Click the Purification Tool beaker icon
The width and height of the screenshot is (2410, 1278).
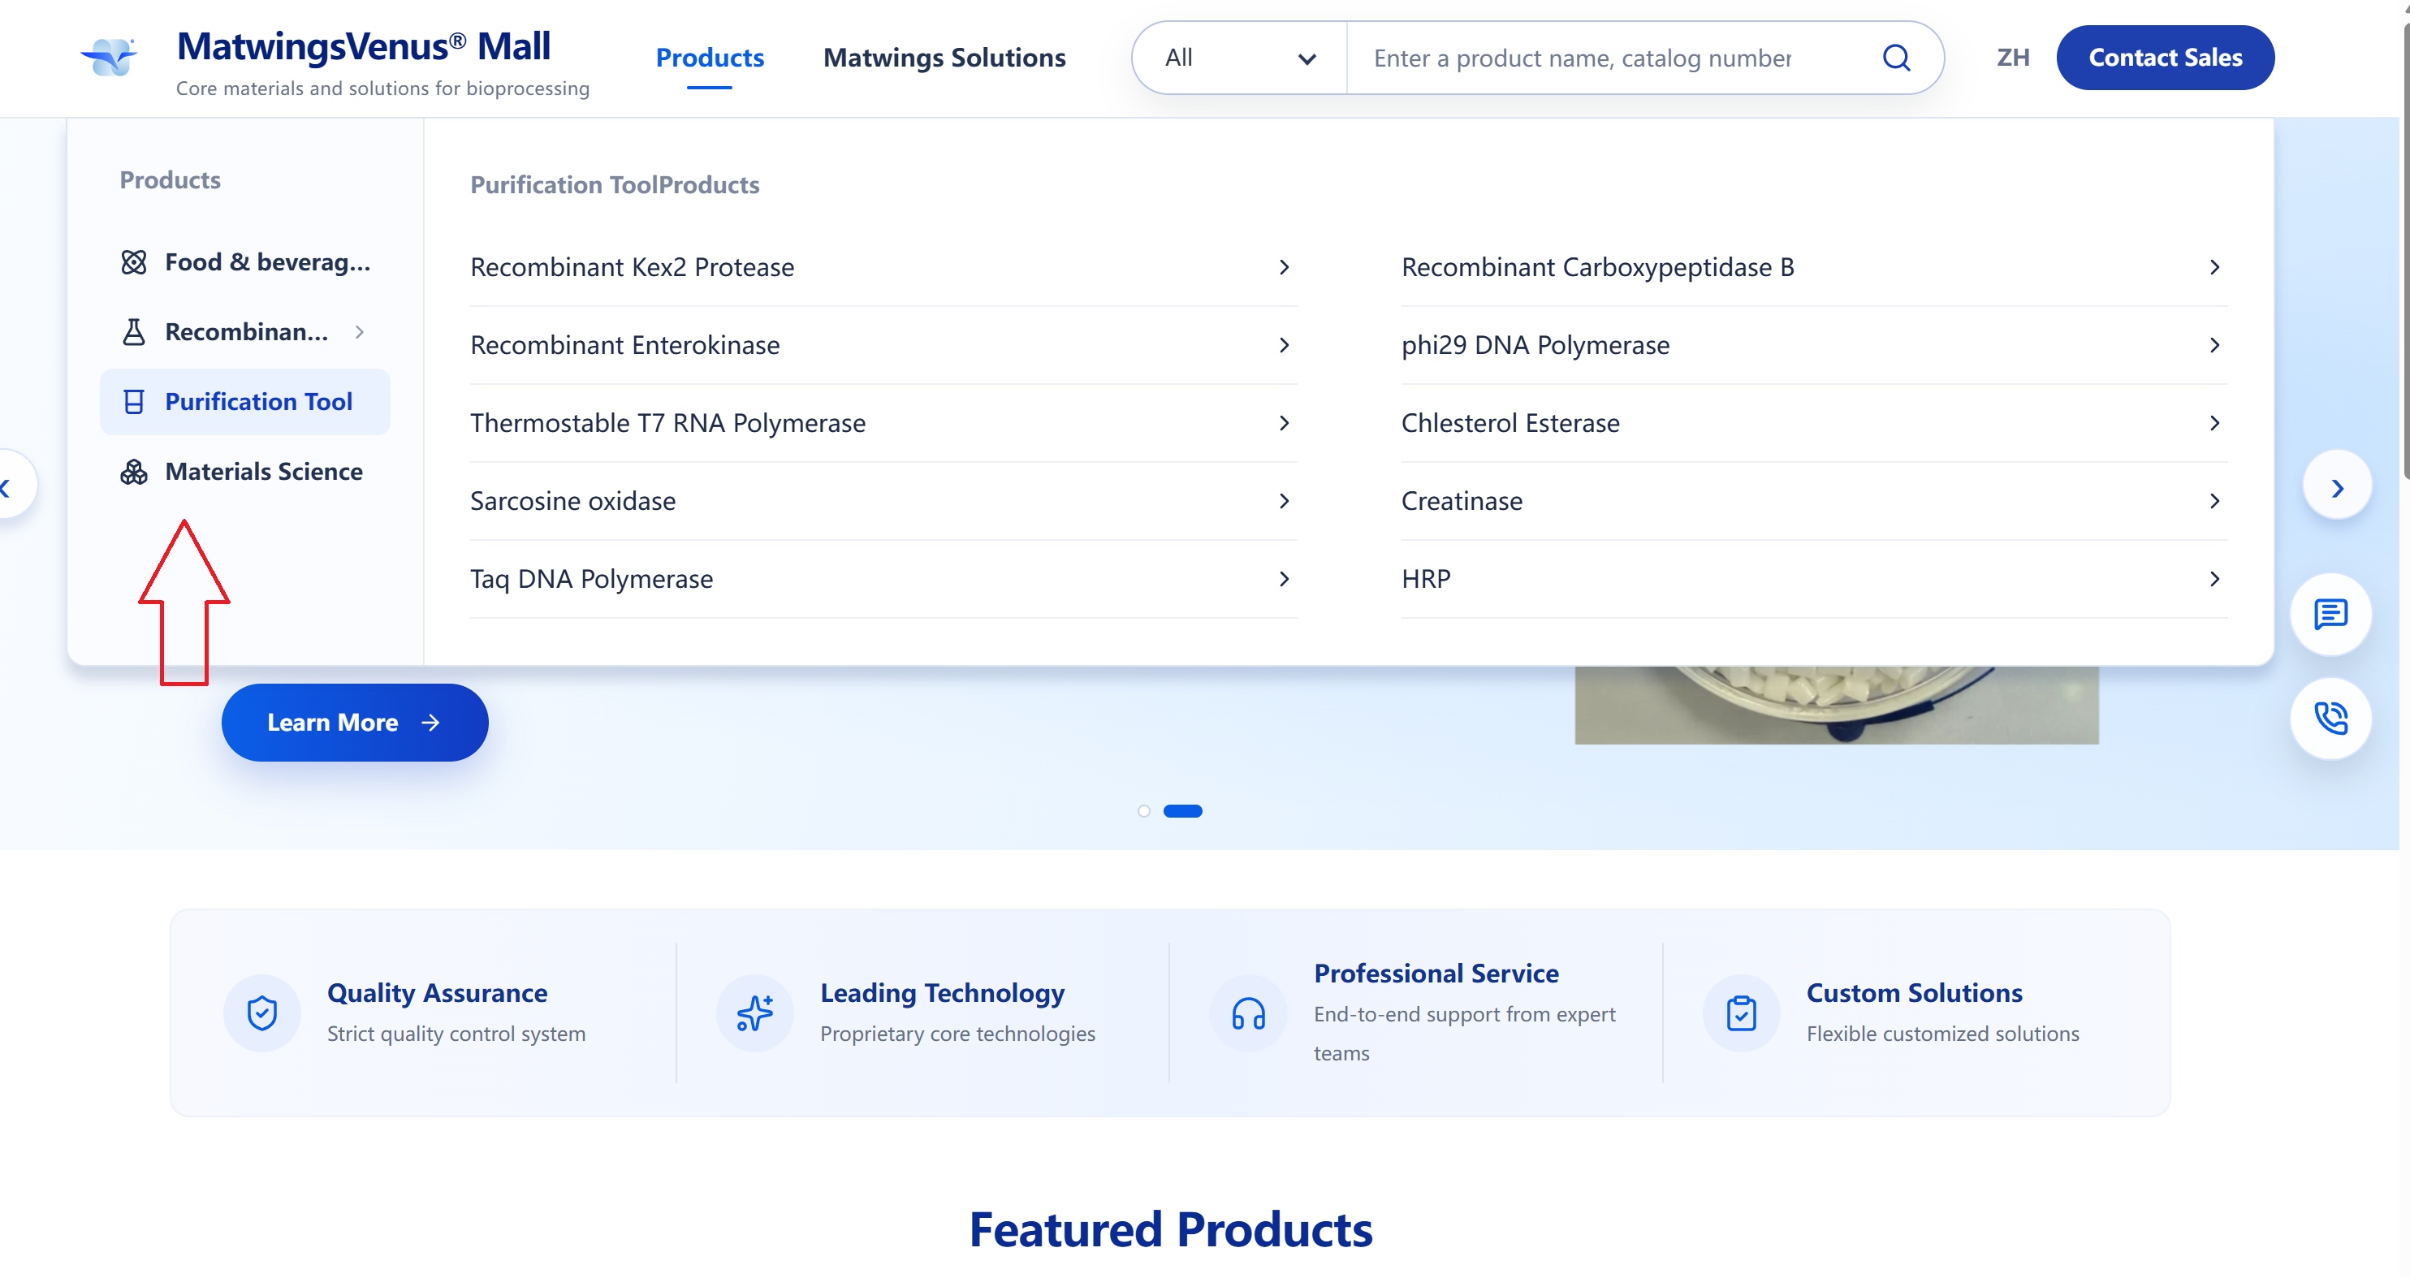pyautogui.click(x=134, y=402)
